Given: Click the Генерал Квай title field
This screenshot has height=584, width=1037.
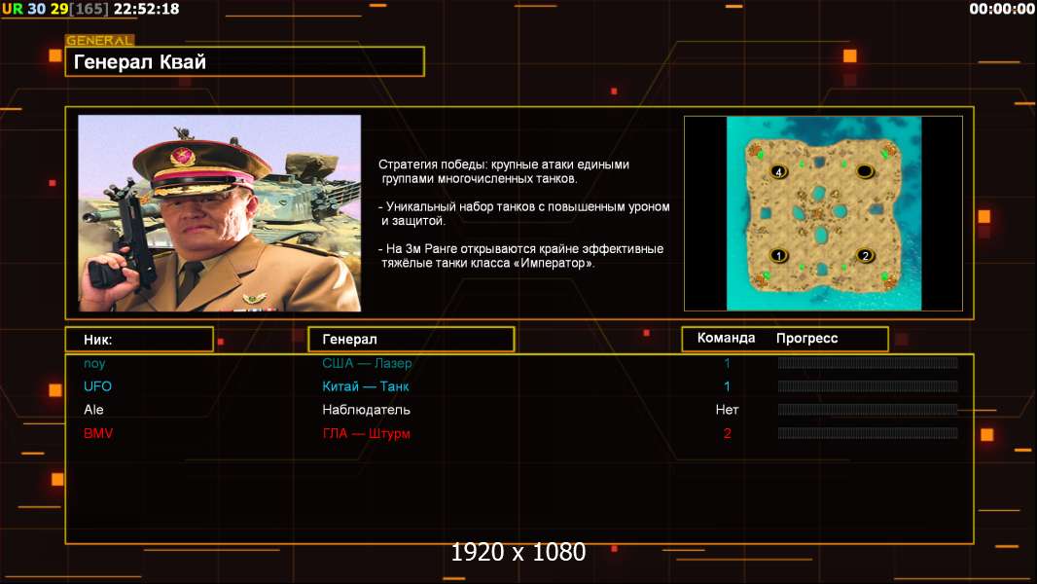Looking at the screenshot, I should pos(245,61).
